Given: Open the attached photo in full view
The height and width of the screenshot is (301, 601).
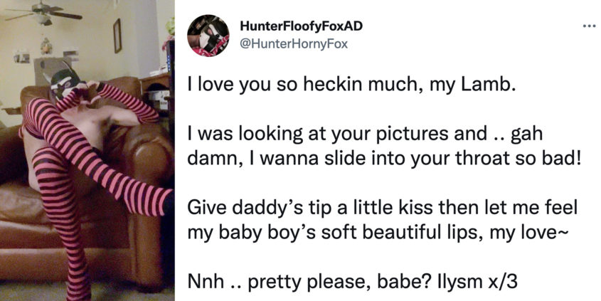Looking at the screenshot, I should 87,150.
